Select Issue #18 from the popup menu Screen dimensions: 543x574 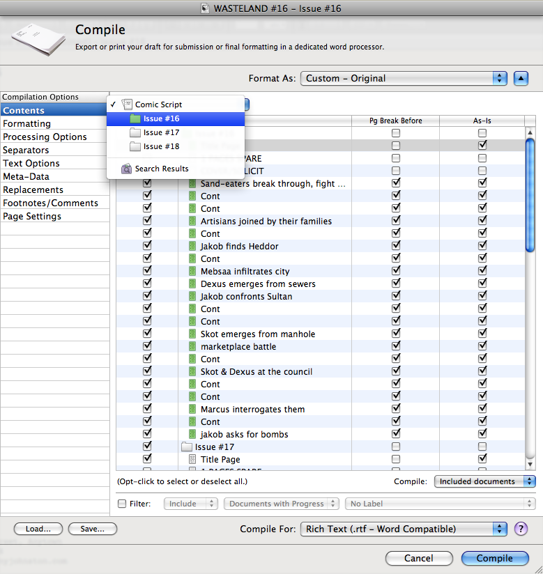click(161, 146)
